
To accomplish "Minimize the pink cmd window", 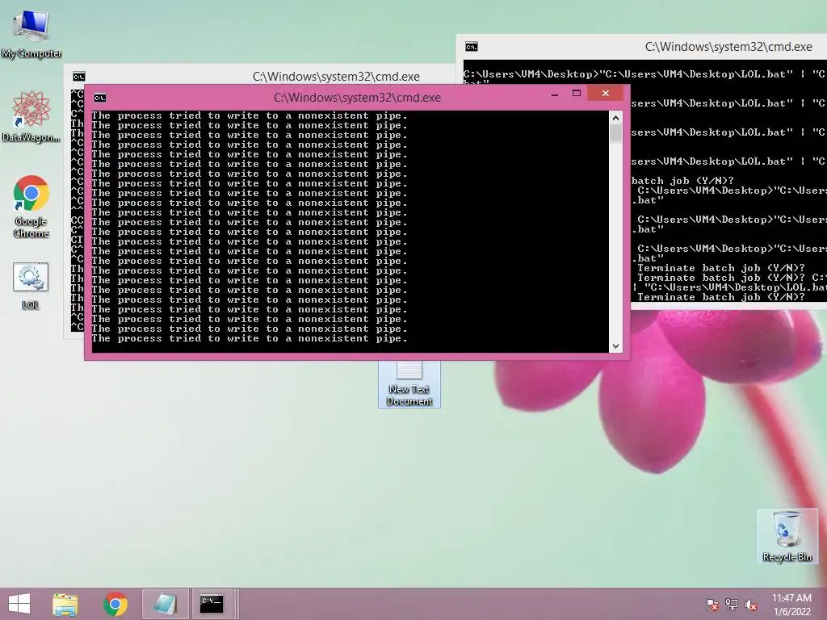I will coord(555,94).
